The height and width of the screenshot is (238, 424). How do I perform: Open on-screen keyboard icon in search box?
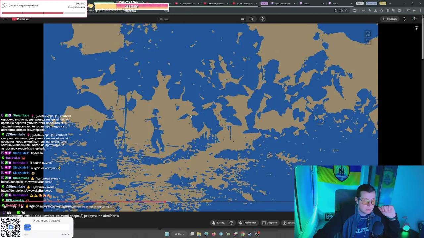pos(243,19)
